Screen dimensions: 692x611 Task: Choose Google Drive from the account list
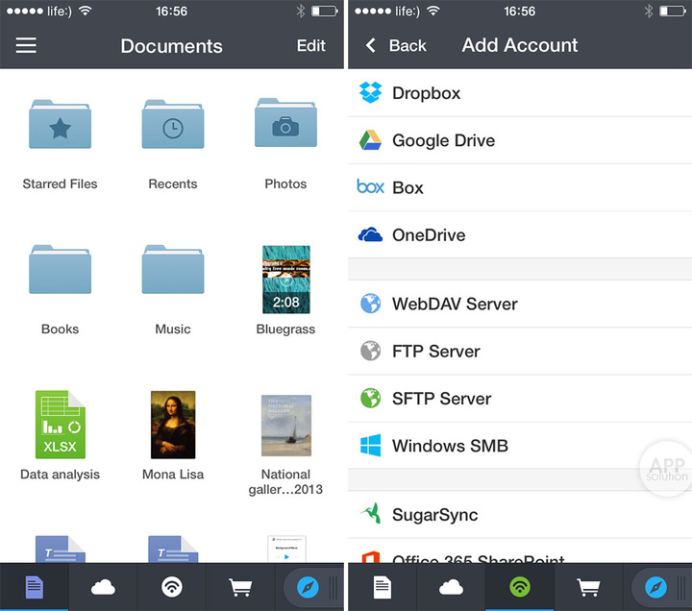point(442,140)
